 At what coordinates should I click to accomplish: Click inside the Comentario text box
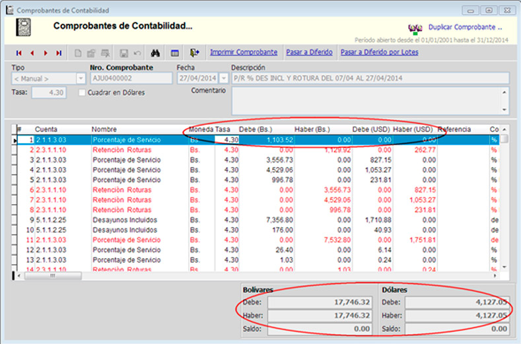[366, 100]
